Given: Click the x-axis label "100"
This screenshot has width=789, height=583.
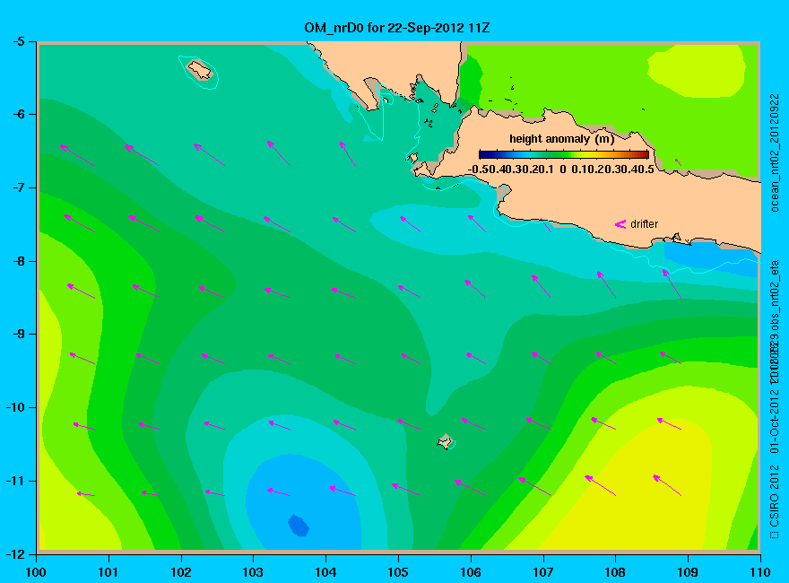Looking at the screenshot, I should (36, 572).
